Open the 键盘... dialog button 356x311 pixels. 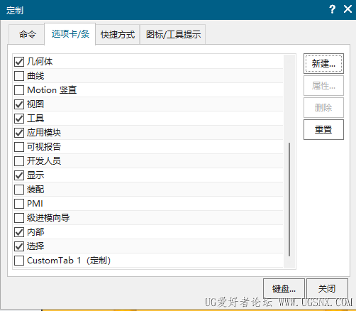click(x=284, y=289)
